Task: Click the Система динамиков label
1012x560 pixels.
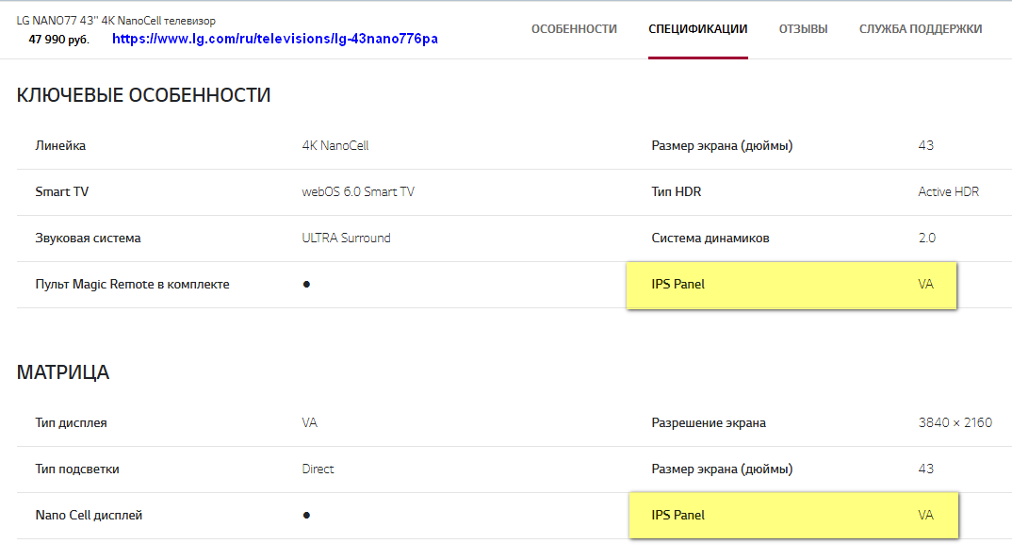Action: click(x=710, y=239)
